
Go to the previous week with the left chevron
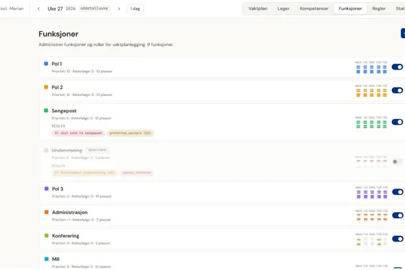pyautogui.click(x=39, y=9)
